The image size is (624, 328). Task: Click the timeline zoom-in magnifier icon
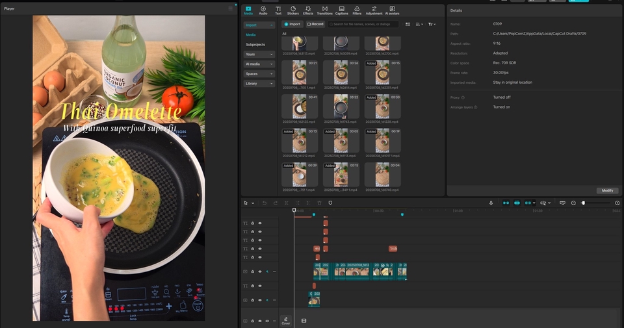(617, 203)
